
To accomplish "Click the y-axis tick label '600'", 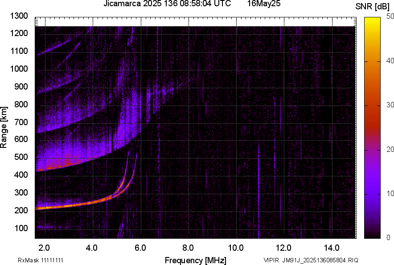I will coord(21,139).
